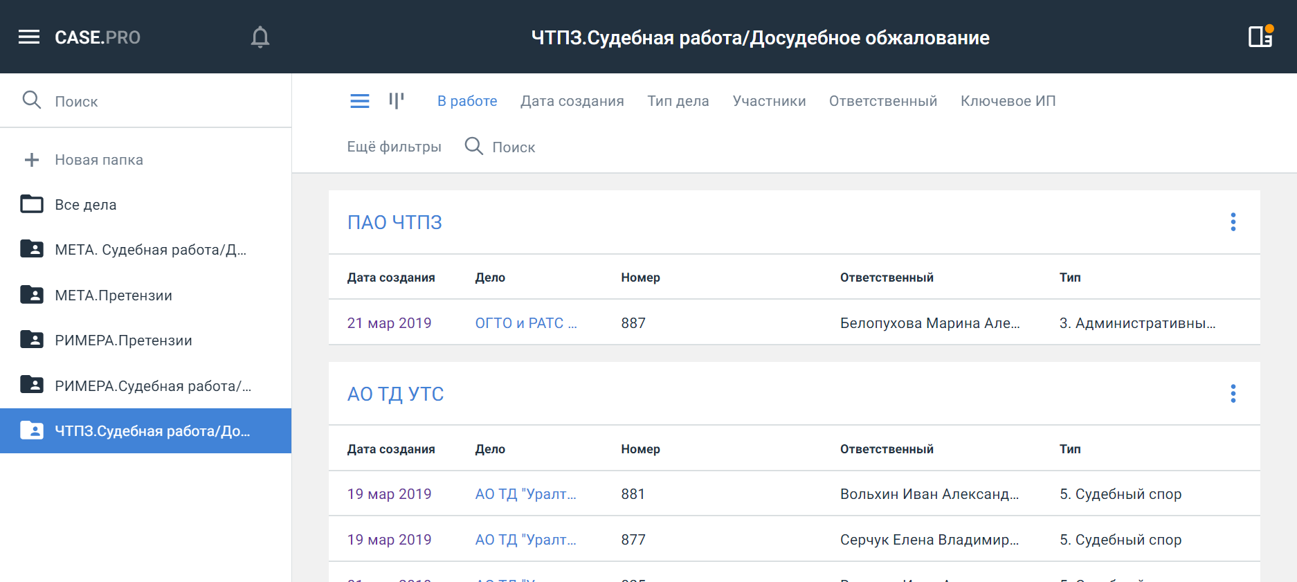The height and width of the screenshot is (582, 1297).
Task: Click Вольхин Иван responsible cell
Action: click(x=929, y=494)
